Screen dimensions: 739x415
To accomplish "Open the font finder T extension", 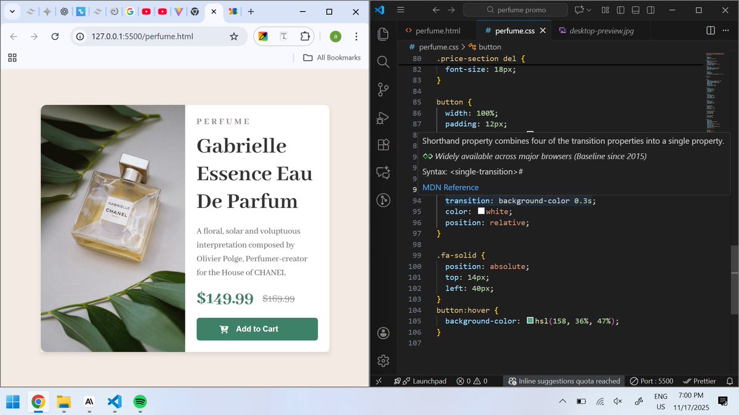I will [x=283, y=36].
